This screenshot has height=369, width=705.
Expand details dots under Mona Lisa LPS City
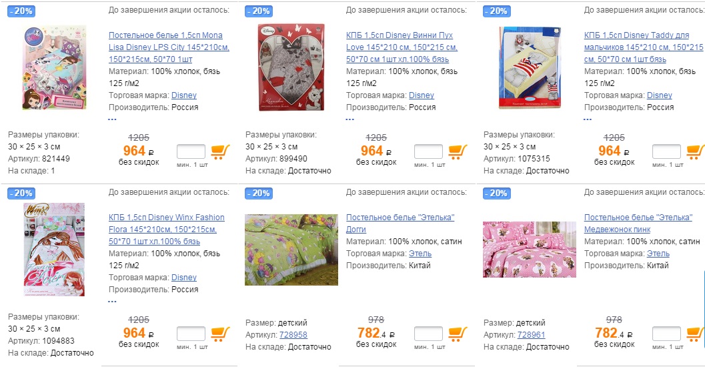(112, 119)
